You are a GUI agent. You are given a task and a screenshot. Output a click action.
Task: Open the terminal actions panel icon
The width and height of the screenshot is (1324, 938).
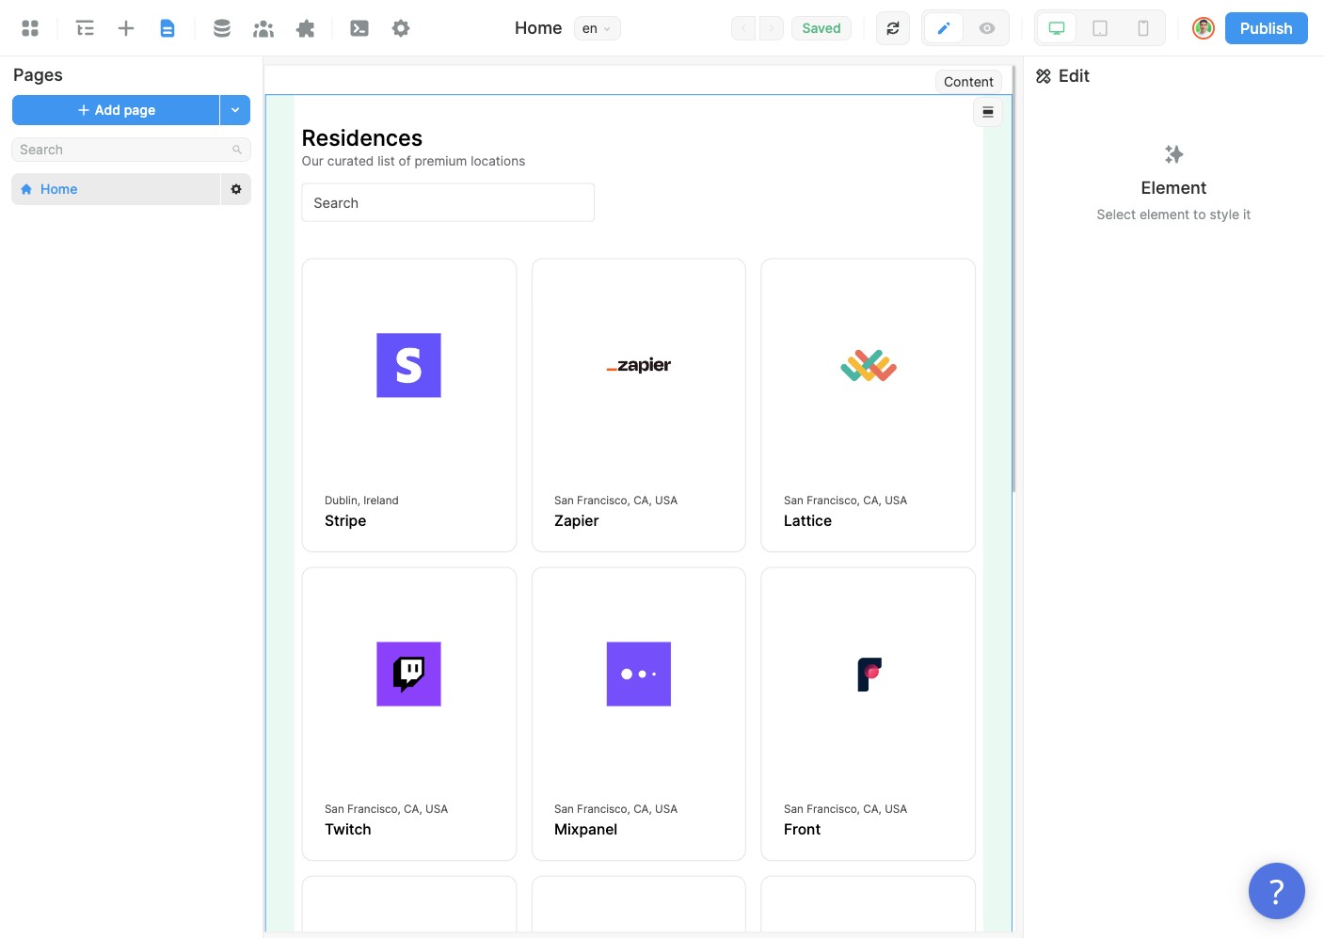(359, 28)
